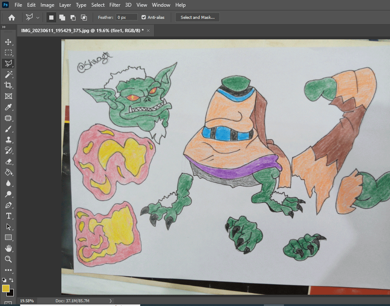Click the Doc: 37.1M/85.7M status text
This screenshot has width=390, height=306.
tap(72, 301)
